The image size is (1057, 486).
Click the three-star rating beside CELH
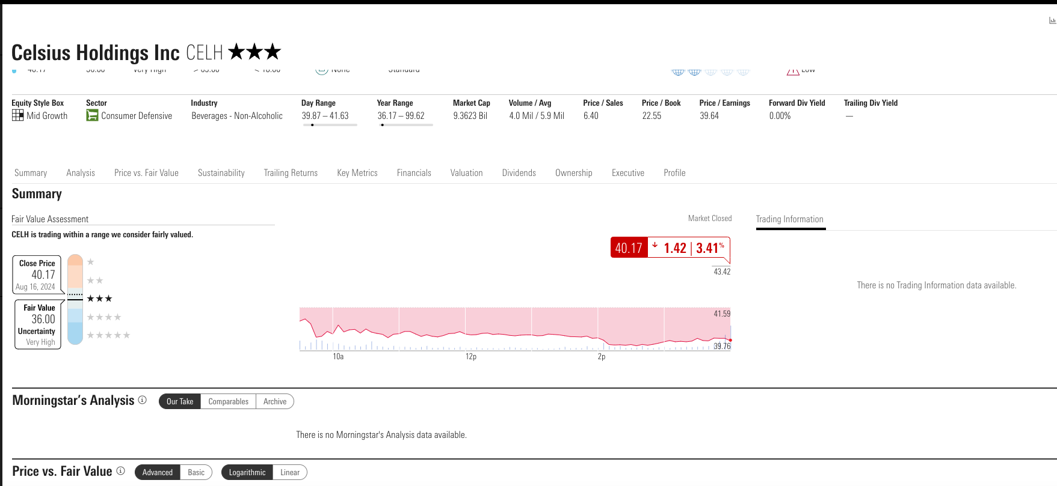(254, 52)
